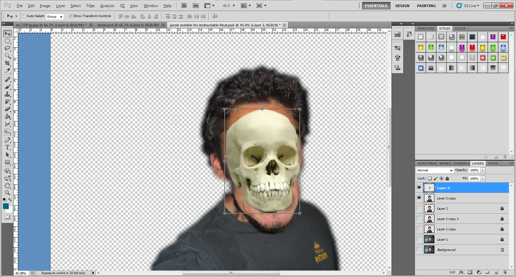Open Mini Bridge from the top bar
Viewport: 516px width, 277px height.
click(196, 5)
